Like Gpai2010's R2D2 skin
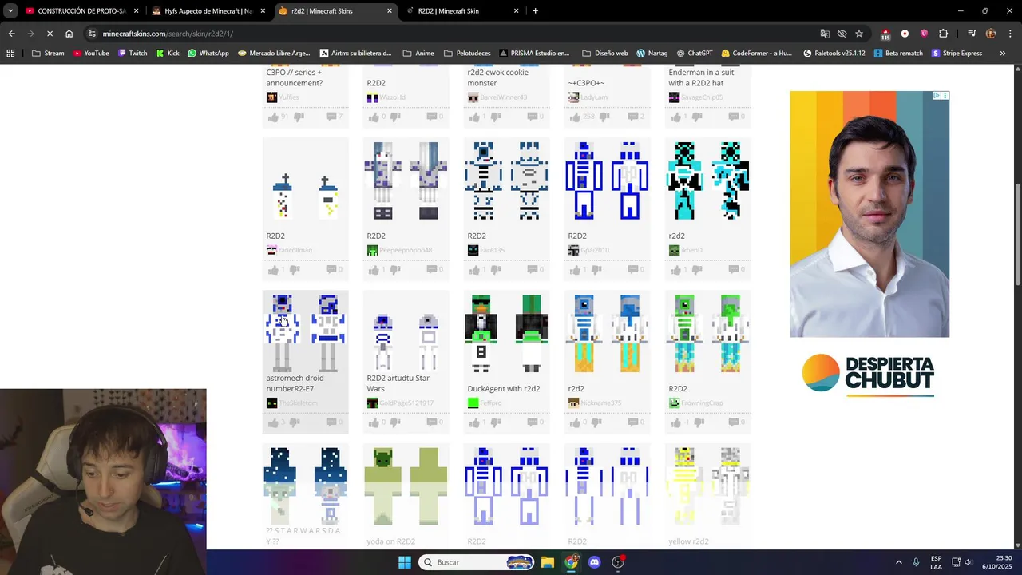Viewport: 1022px width, 575px height. pyautogui.click(x=575, y=270)
